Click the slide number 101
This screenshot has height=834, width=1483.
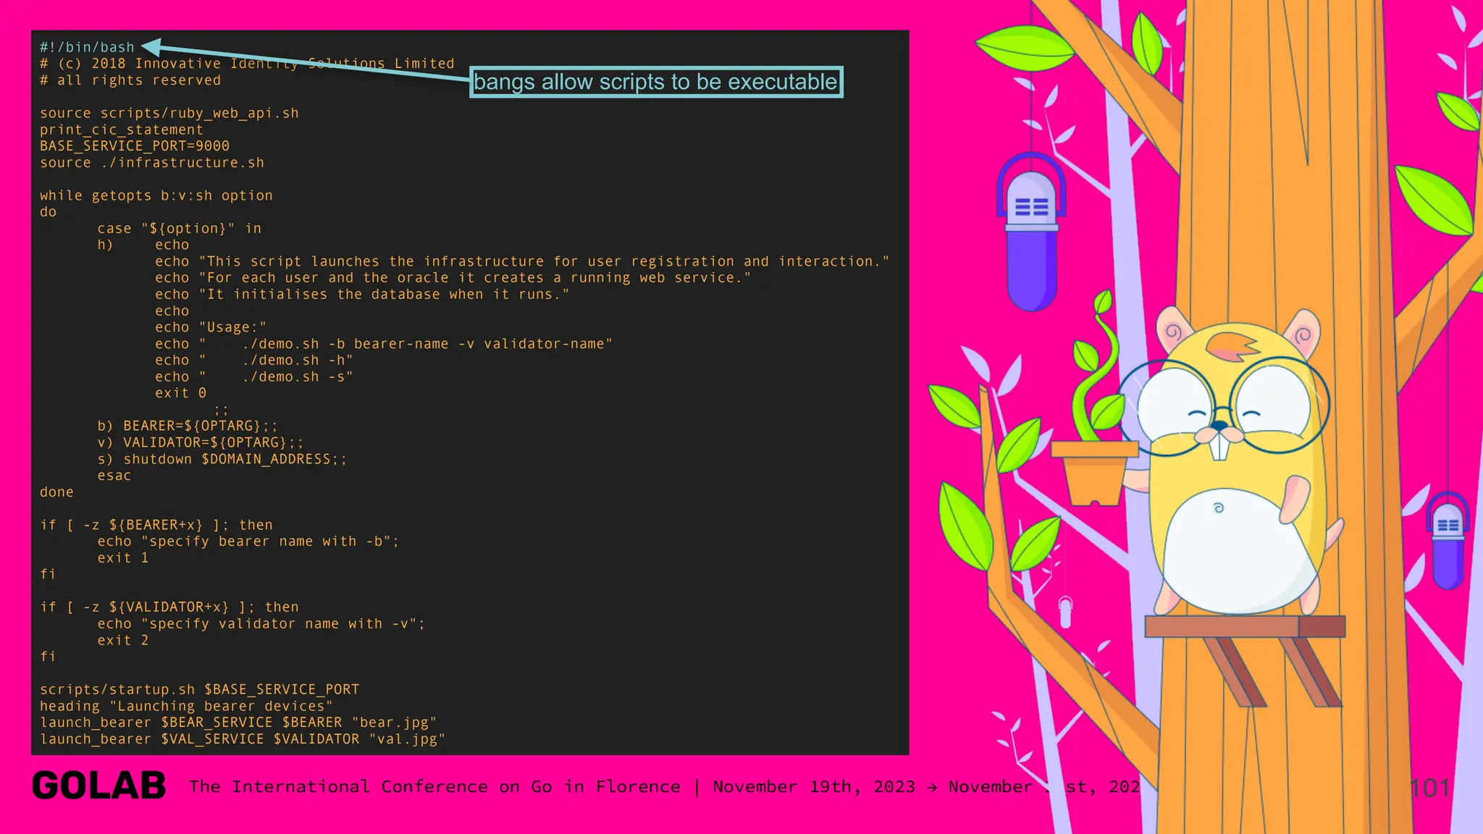tap(1429, 788)
